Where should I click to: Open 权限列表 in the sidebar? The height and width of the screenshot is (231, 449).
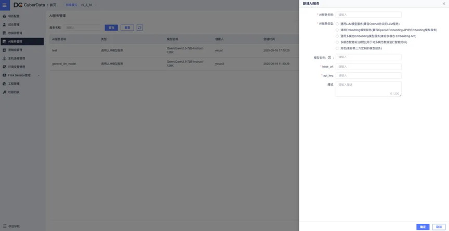22,92
